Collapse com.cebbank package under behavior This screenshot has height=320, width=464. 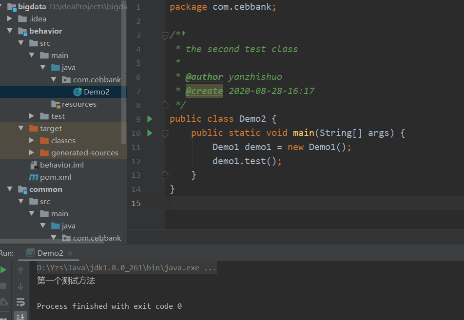(54, 79)
